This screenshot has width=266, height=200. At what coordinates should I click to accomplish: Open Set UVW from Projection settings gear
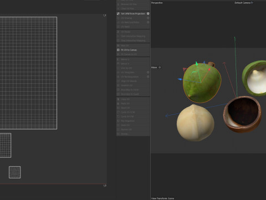tap(148, 14)
